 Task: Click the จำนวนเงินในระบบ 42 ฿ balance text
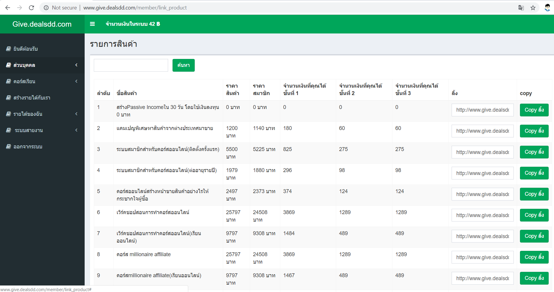133,24
